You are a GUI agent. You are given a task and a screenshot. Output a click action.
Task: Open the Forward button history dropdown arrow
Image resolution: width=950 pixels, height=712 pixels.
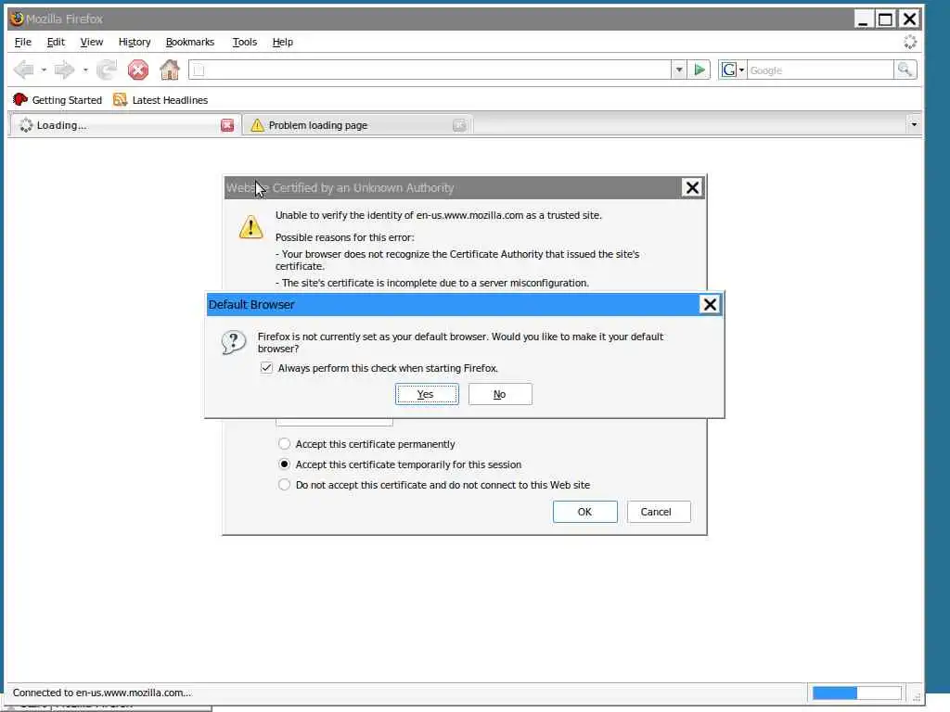[x=85, y=70]
